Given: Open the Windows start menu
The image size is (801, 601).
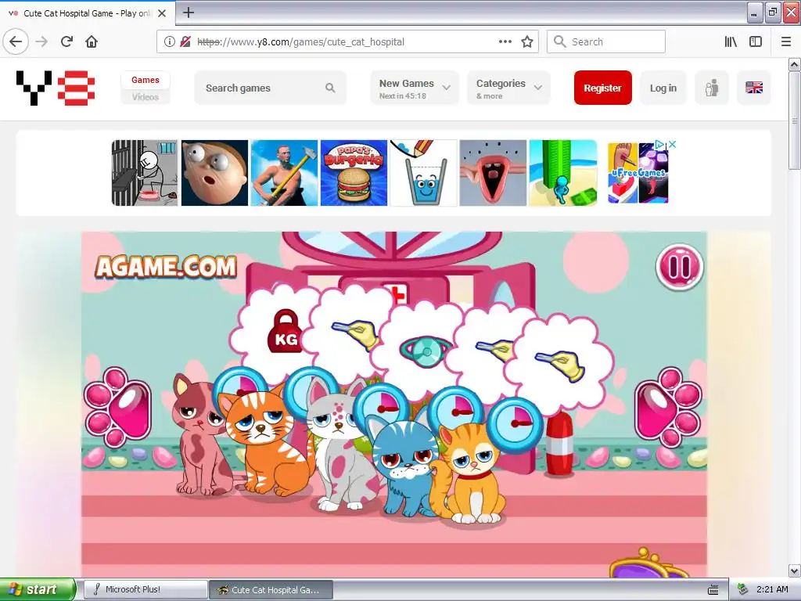Looking at the screenshot, I should point(38,589).
